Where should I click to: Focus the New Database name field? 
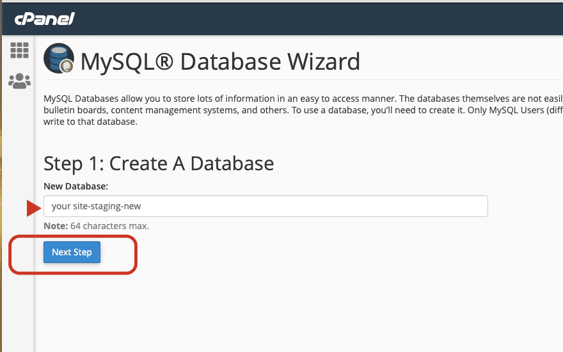coord(266,206)
